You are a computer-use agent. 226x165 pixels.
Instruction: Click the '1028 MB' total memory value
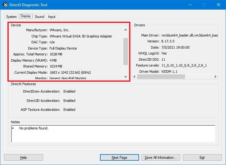[x=56, y=54]
